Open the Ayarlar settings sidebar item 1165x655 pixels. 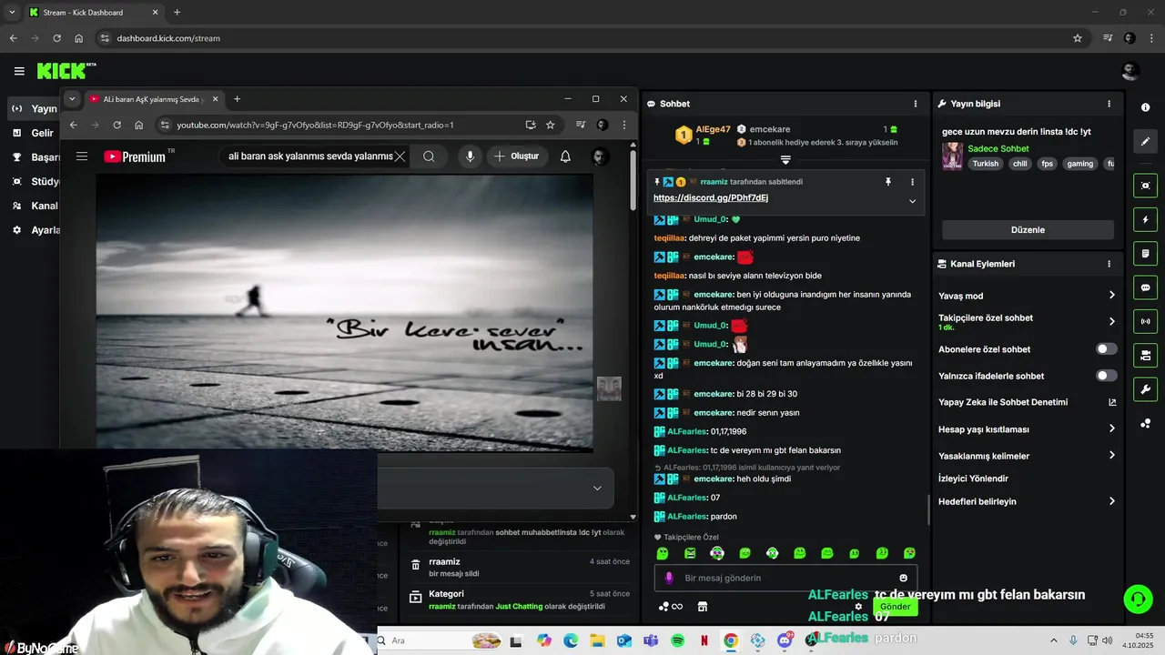[35, 230]
